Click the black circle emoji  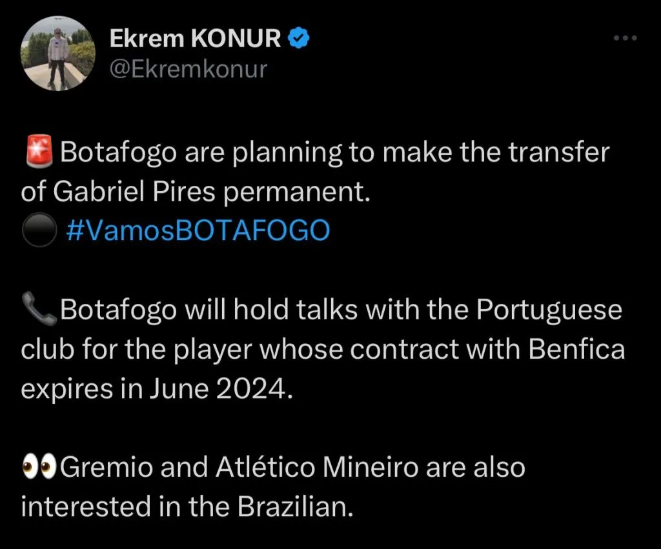(38, 230)
